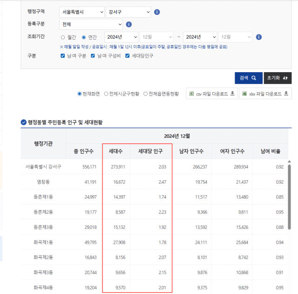
Task: Click 등촌제1동 ratio value 0.85
Action: pos(280,197)
